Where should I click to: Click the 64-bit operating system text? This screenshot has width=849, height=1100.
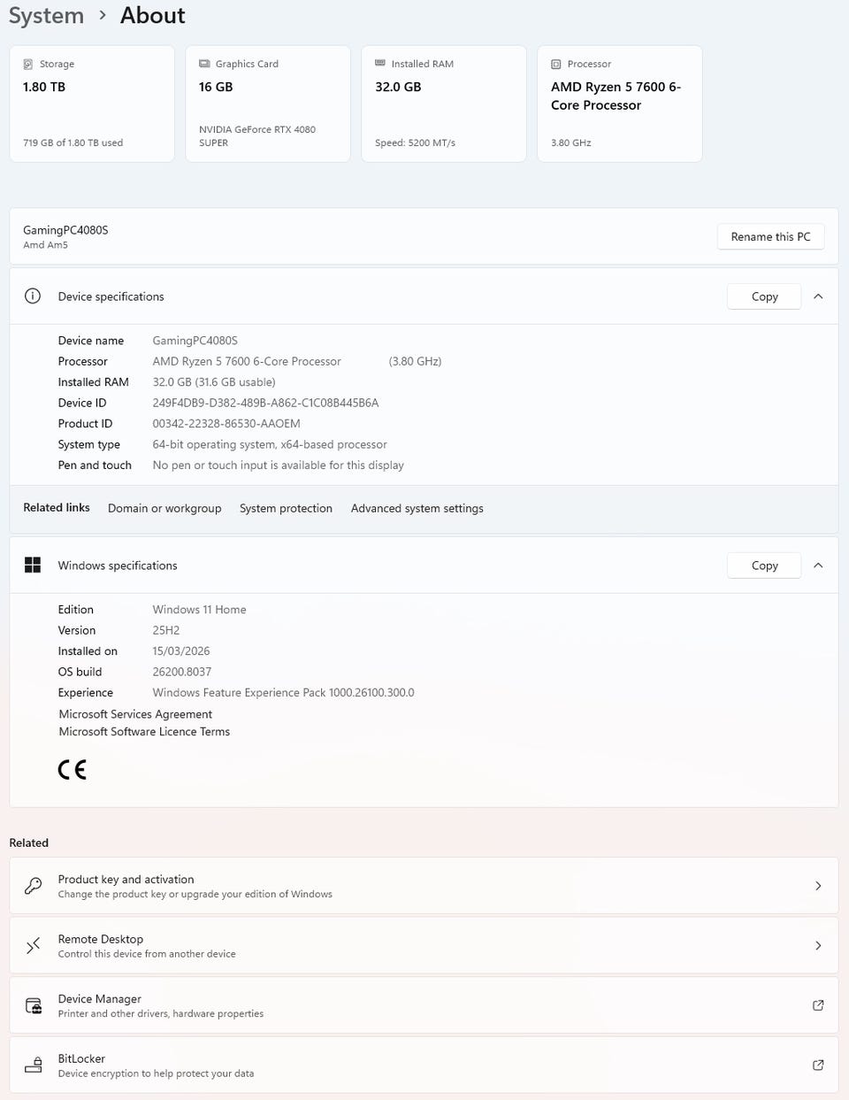tap(270, 444)
